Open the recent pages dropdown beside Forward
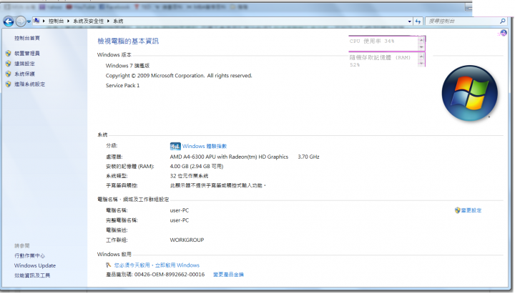Image resolution: width=515 pixels, height=294 pixels. point(29,21)
